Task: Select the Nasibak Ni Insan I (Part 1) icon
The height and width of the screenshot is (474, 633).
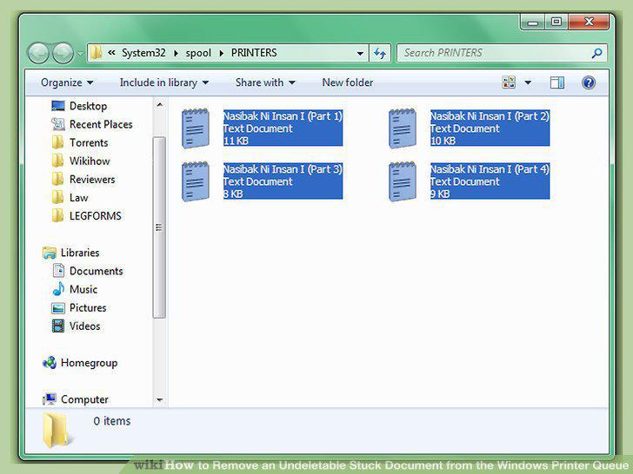Action: click(x=196, y=128)
